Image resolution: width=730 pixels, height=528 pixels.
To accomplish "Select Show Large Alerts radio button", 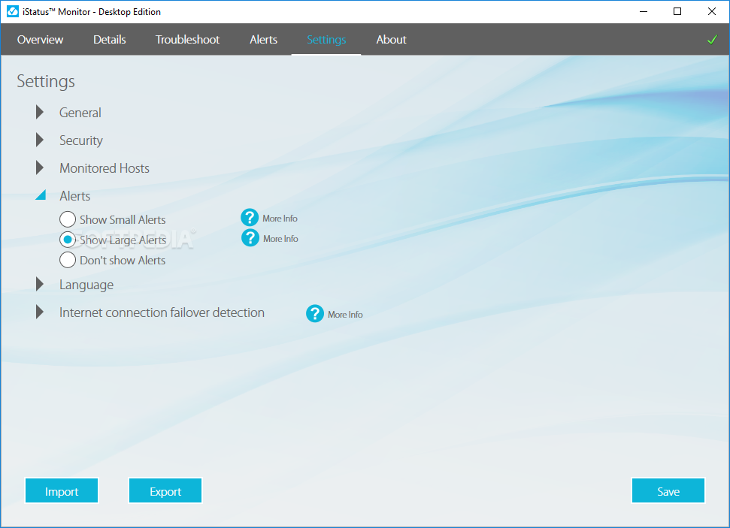I will point(68,240).
